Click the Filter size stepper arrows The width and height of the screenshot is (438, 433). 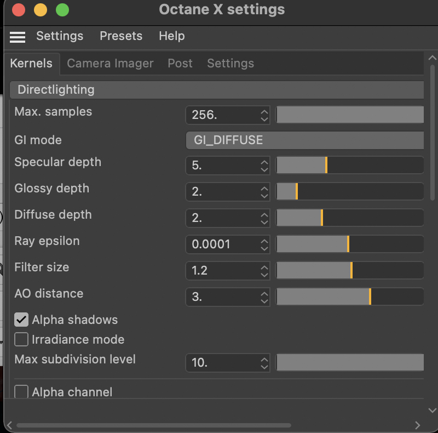click(x=264, y=270)
